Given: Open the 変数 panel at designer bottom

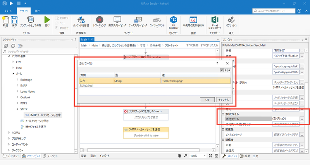Looking at the screenshot, I should click(84, 156).
